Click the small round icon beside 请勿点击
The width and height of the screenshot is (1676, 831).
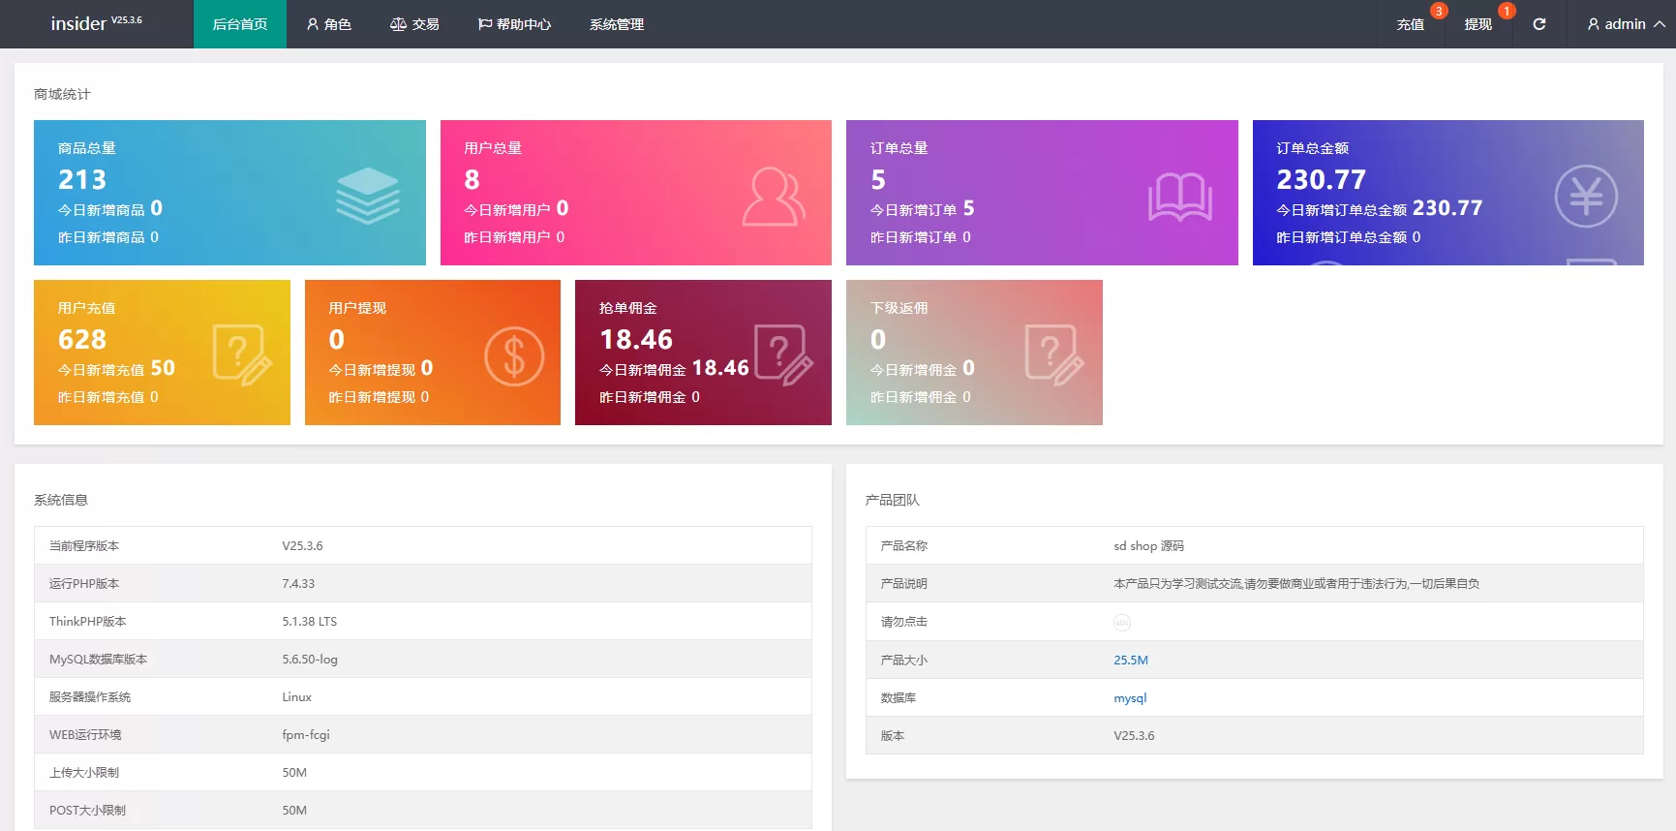[1121, 623]
